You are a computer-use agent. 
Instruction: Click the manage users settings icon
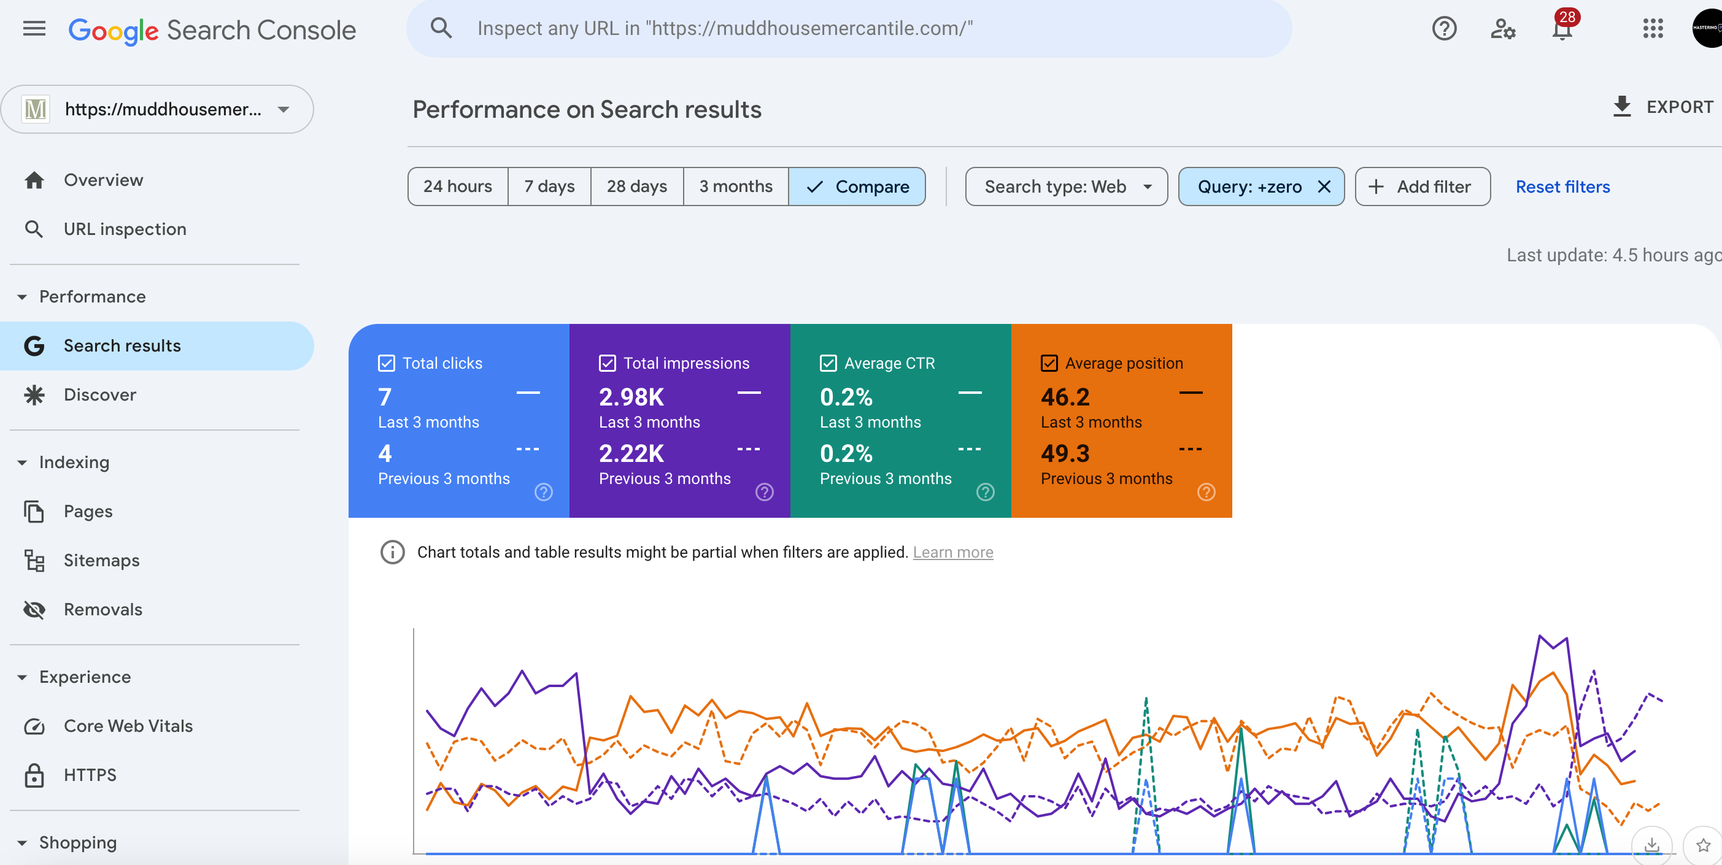tap(1503, 29)
